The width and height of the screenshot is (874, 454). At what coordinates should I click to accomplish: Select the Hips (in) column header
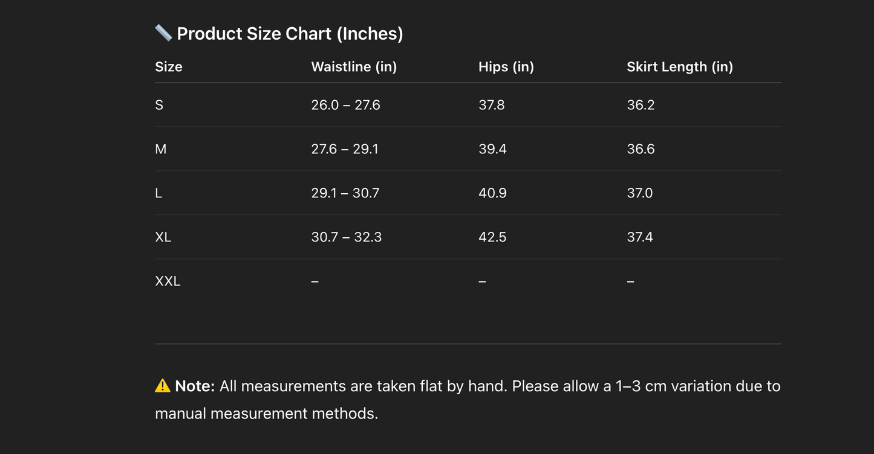click(x=506, y=67)
